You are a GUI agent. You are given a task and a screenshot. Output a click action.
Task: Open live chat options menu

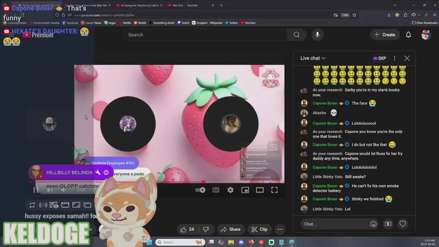point(394,58)
